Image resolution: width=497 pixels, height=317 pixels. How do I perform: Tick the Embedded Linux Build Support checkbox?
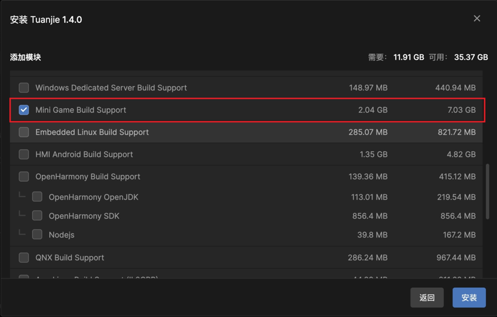24,132
